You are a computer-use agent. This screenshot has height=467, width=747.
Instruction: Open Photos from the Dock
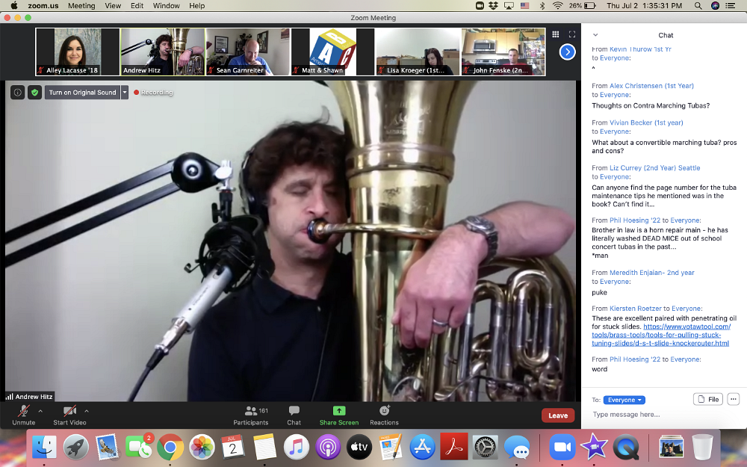(202, 448)
